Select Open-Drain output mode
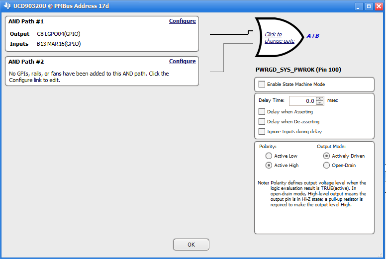The image size is (386, 259). pyautogui.click(x=326, y=165)
